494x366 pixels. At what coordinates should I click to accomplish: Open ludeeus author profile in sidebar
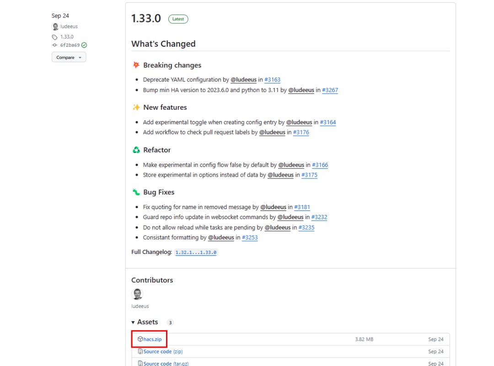pos(69,27)
